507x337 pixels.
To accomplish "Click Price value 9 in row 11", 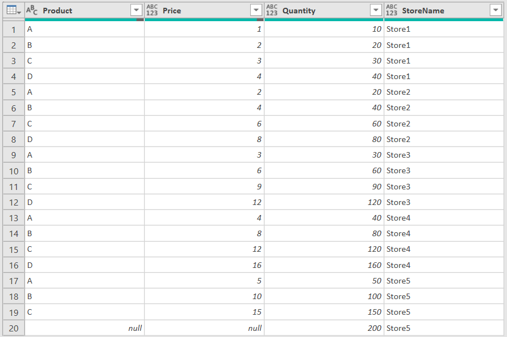I will pos(204,187).
